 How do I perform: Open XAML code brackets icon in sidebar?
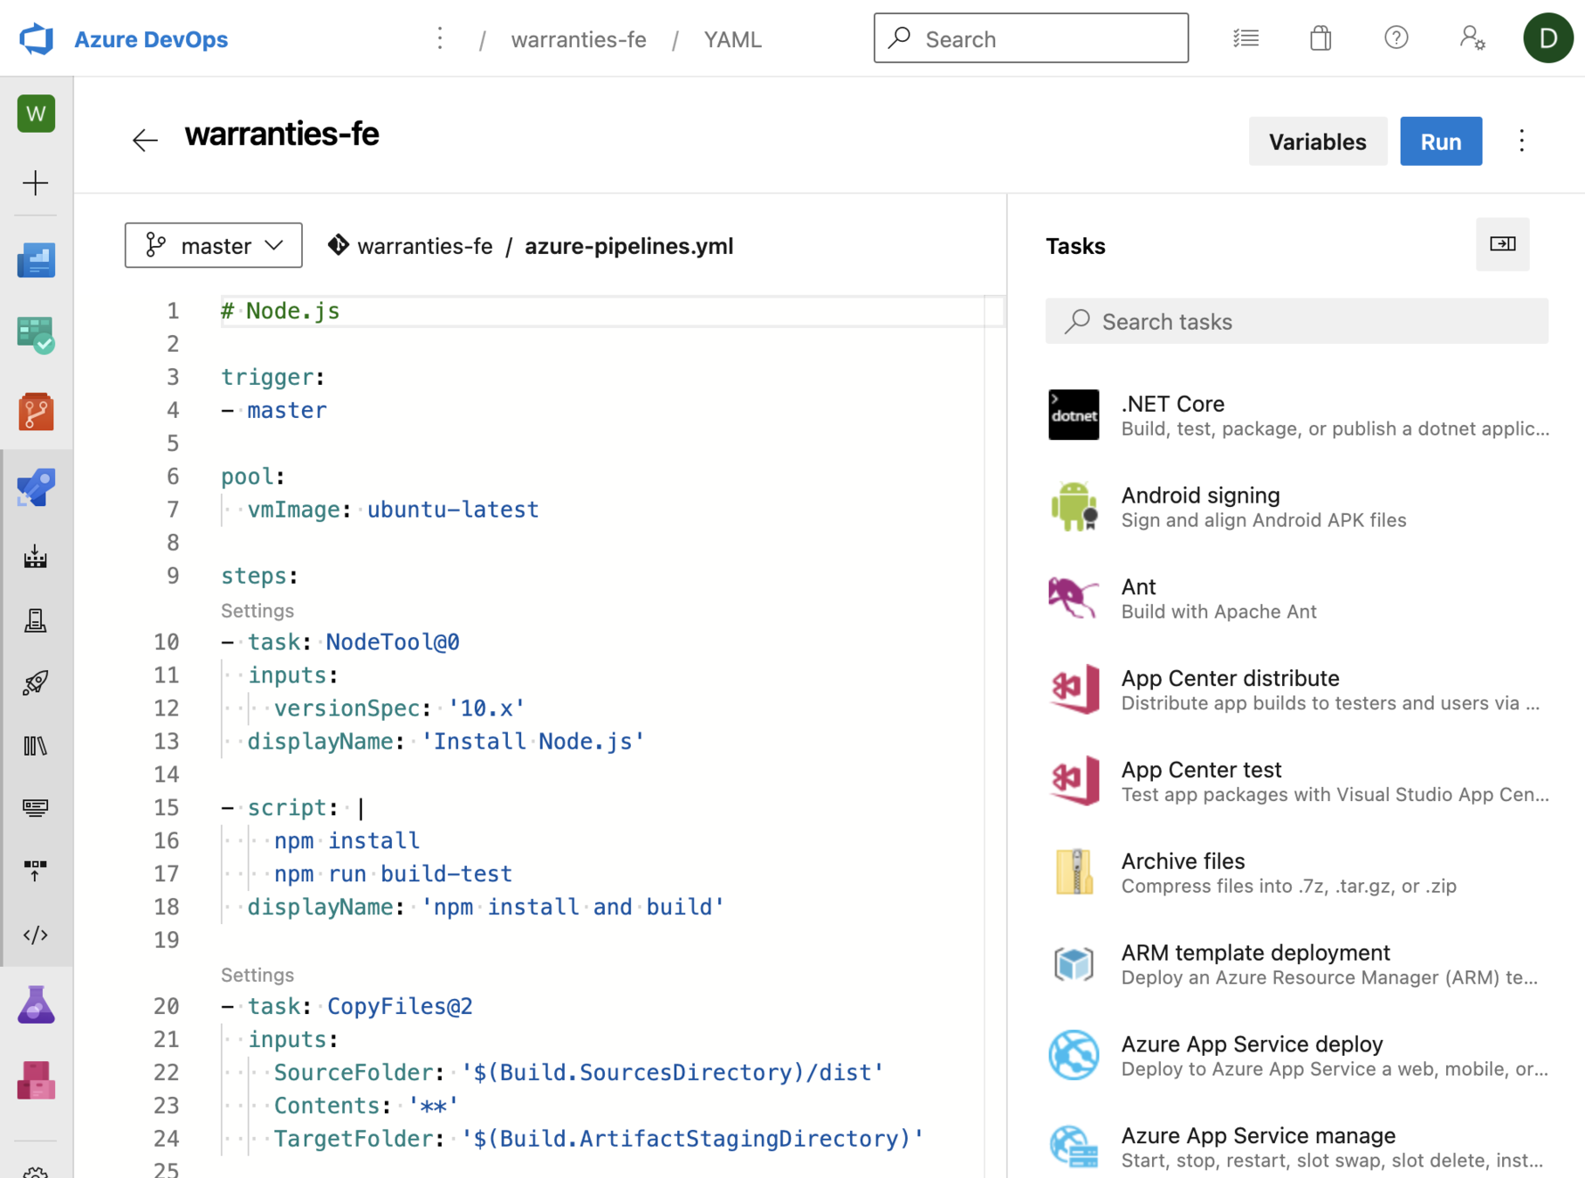36,935
